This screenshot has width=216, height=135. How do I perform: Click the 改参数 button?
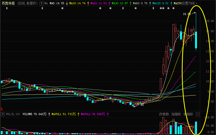(164, 114)
